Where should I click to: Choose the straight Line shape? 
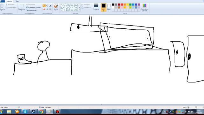click(x=62, y=5)
